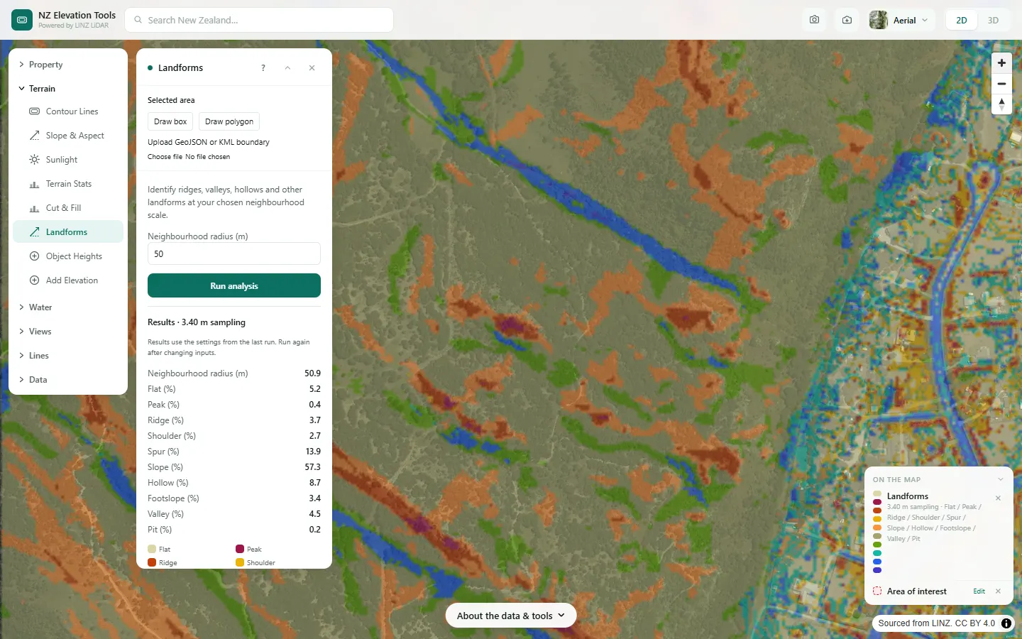Remove the Landforms layer from the map
This screenshot has width=1022, height=639.
click(x=998, y=498)
